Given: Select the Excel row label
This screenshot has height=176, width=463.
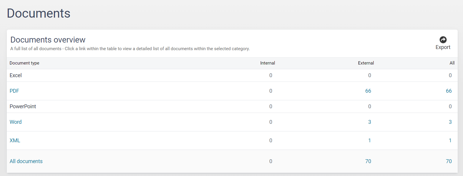Looking at the screenshot, I should point(16,75).
